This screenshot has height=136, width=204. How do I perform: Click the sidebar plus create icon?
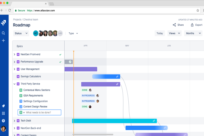coord(3,41)
